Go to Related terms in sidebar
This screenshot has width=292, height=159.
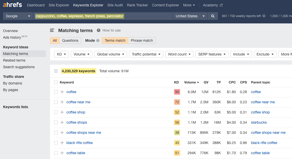point(14,60)
